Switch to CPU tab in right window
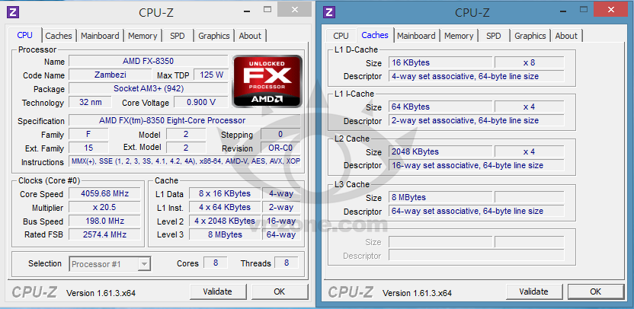 (x=341, y=36)
